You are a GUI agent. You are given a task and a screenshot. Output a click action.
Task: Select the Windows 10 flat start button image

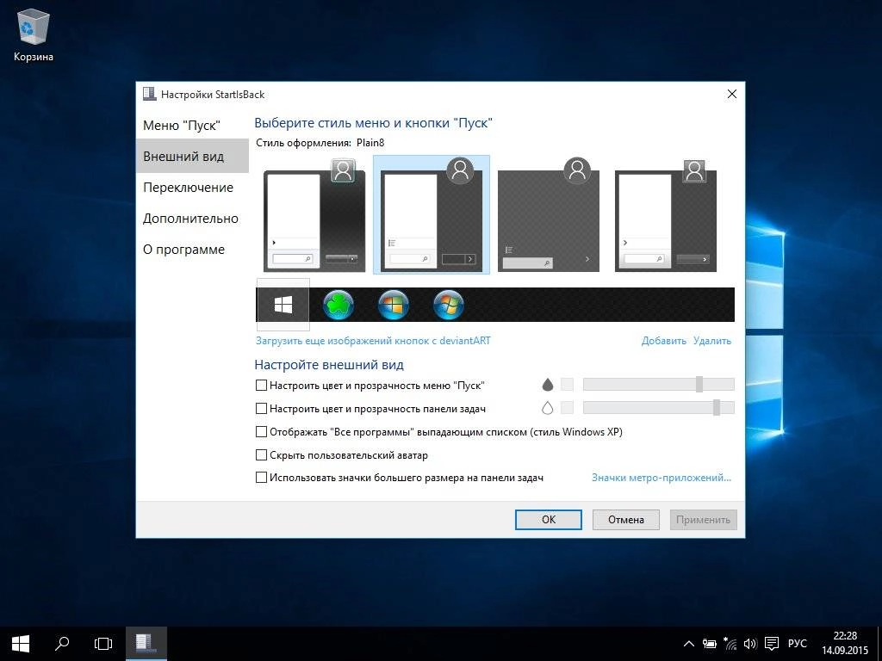pos(283,305)
